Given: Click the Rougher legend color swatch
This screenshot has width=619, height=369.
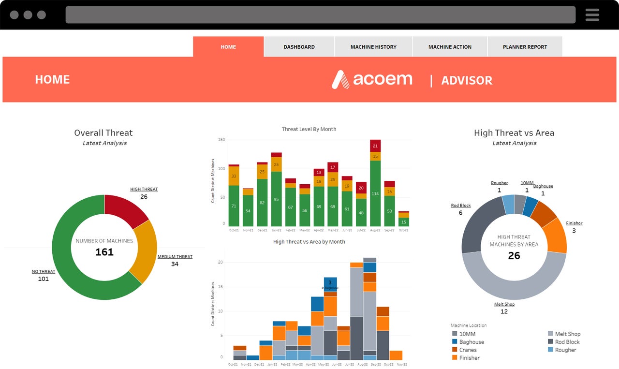Looking at the screenshot, I should [x=550, y=350].
